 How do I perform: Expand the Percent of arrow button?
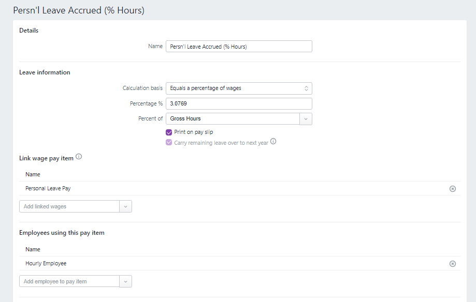pos(306,119)
